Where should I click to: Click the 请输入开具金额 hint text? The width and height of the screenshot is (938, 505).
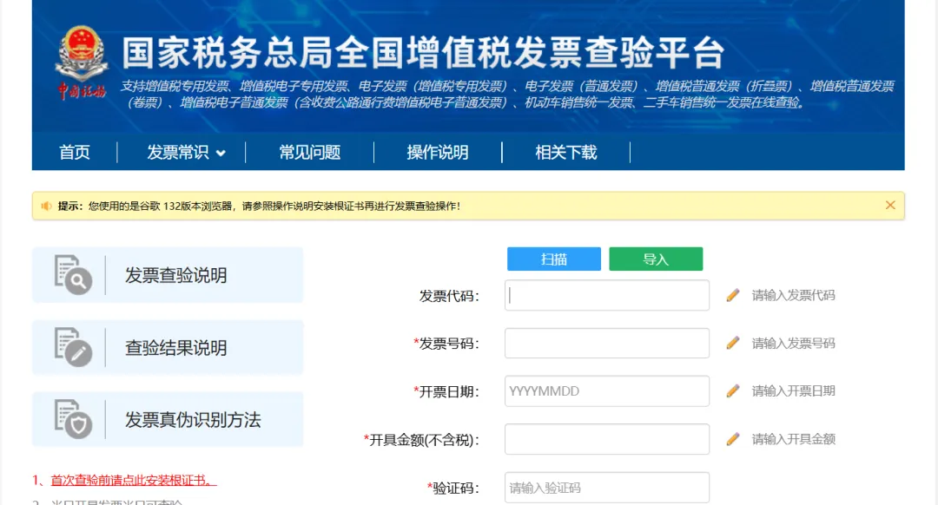tap(793, 439)
